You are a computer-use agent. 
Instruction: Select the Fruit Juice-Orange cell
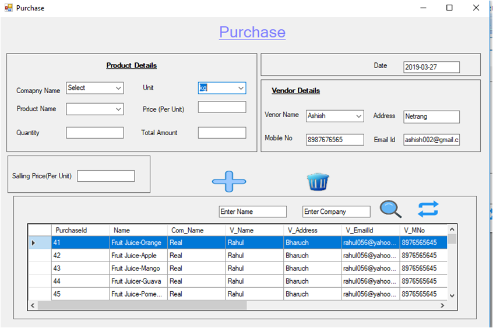click(x=138, y=243)
